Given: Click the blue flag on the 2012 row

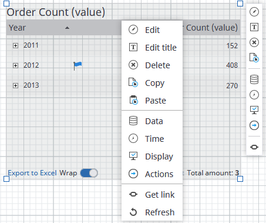Looking at the screenshot, I should [x=78, y=65].
